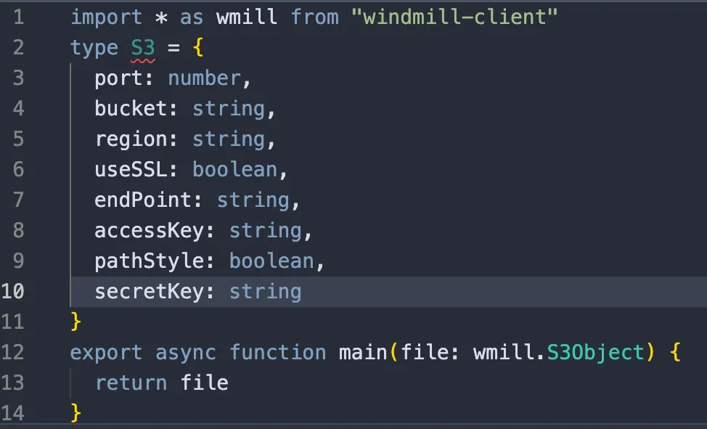This screenshot has height=429, width=707.
Task: Click the number type annotation on line 3
Action: coord(205,78)
